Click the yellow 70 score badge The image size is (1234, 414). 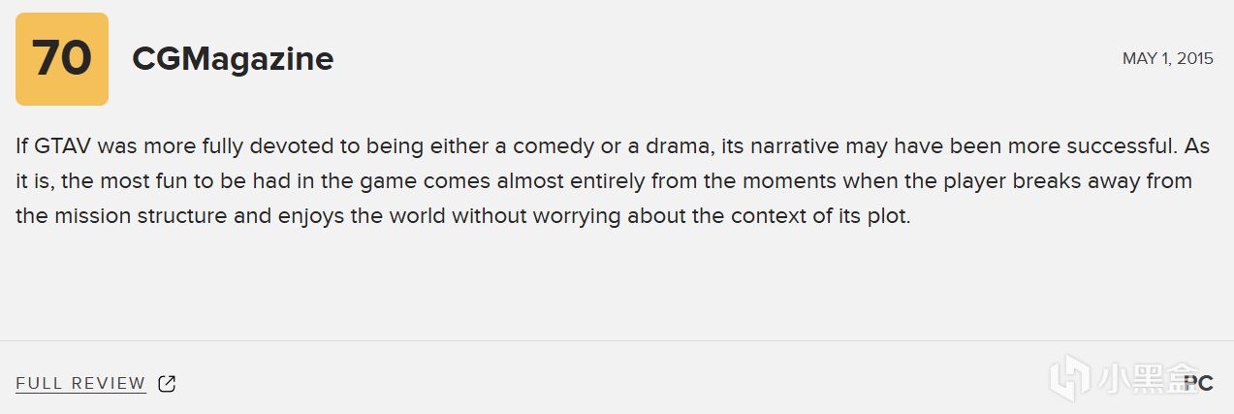click(62, 59)
